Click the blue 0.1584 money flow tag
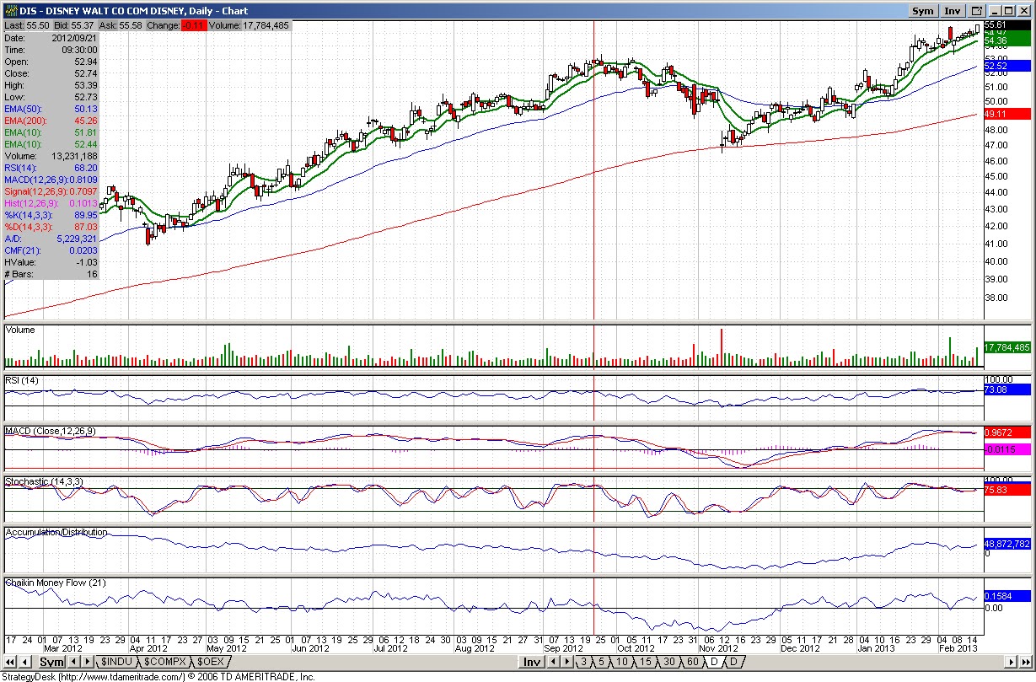The height and width of the screenshot is (682, 1036). [1008, 595]
